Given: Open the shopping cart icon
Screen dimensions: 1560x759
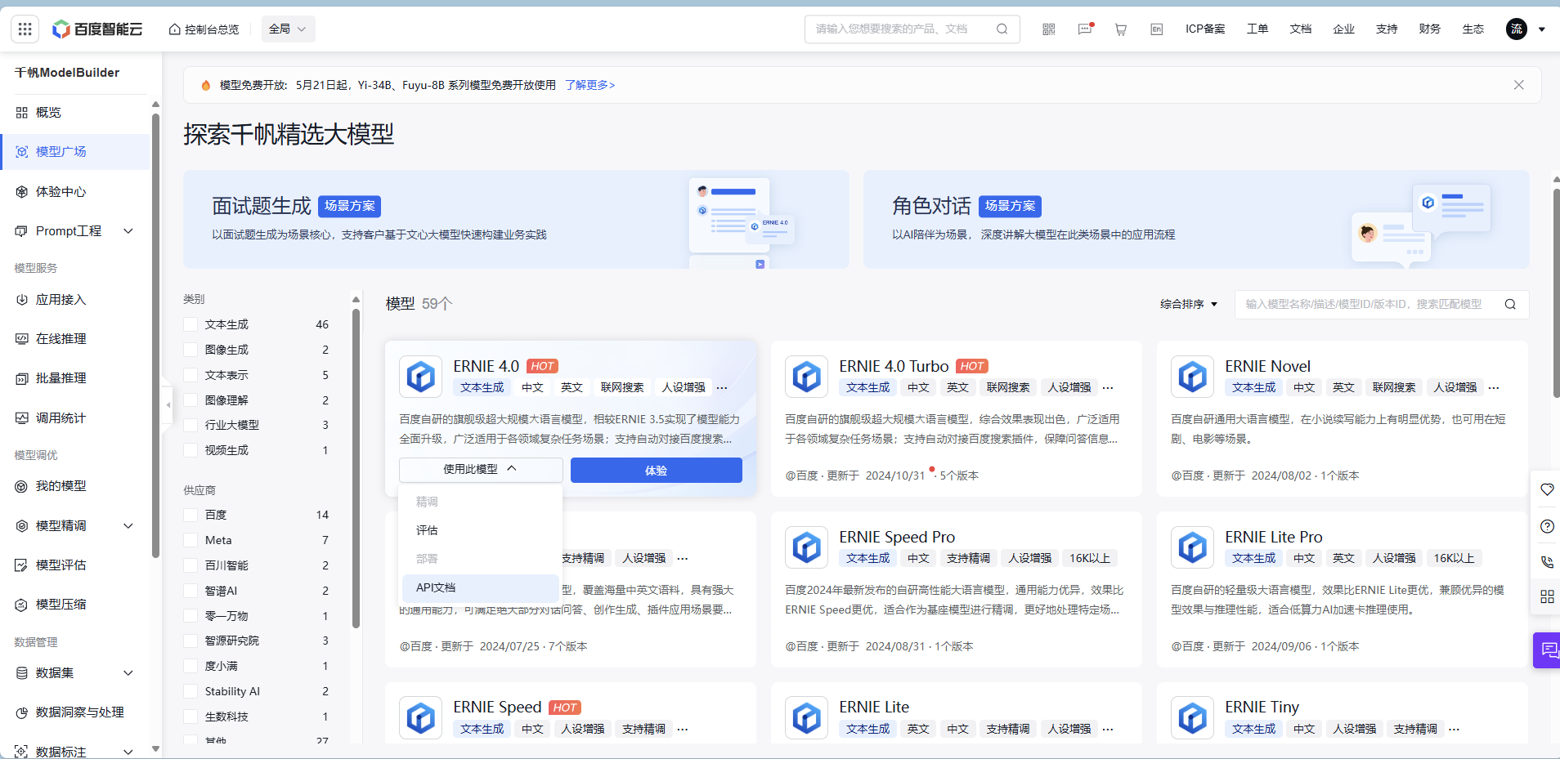Looking at the screenshot, I should click(1121, 29).
